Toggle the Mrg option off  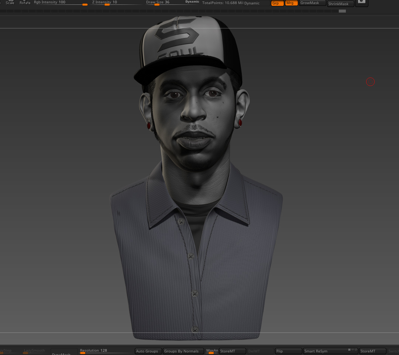[291, 3]
